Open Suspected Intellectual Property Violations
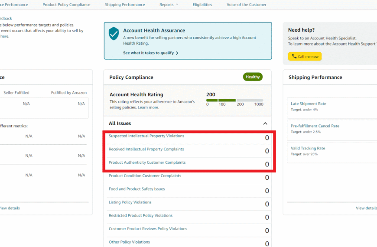Image resolution: width=377 pixels, height=247 pixels. tap(146, 136)
